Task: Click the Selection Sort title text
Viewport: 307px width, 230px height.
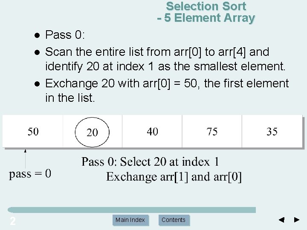Action: [x=206, y=6]
